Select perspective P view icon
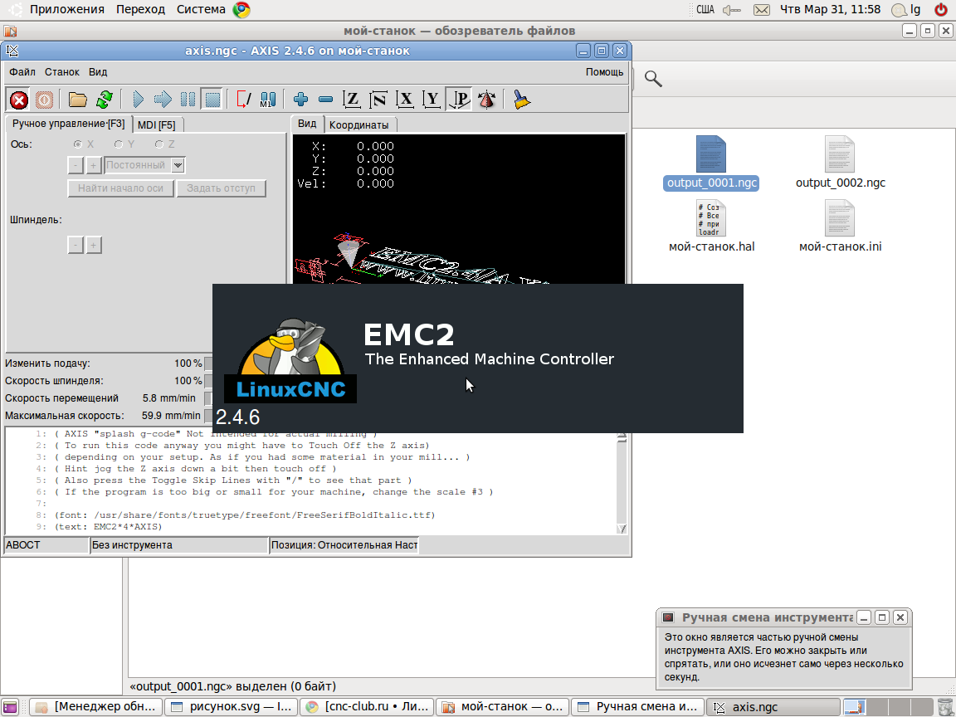Image resolution: width=956 pixels, height=717 pixels. [x=458, y=100]
